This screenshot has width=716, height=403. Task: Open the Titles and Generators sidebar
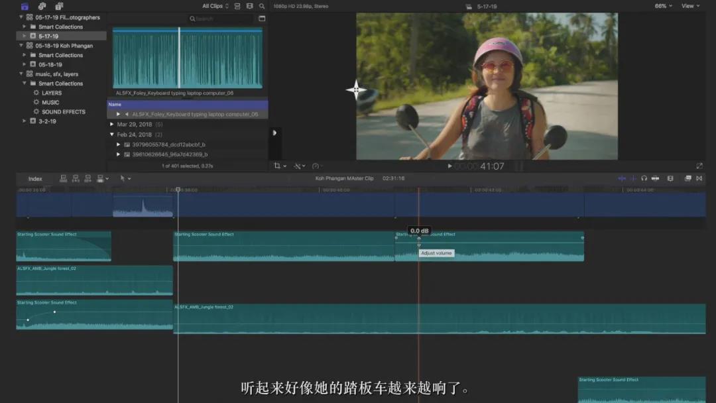click(59, 6)
